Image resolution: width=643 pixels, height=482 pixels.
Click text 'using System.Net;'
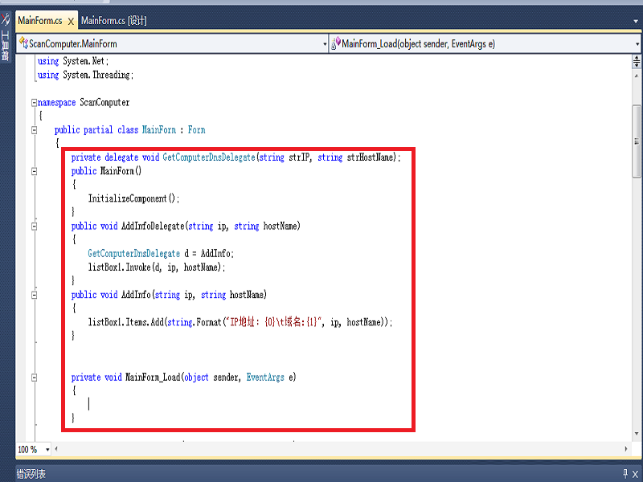73,62
